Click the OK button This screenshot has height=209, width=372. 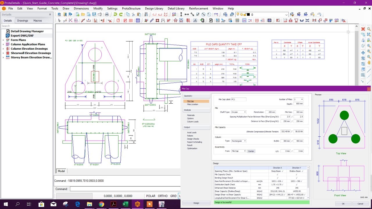coord(343,203)
